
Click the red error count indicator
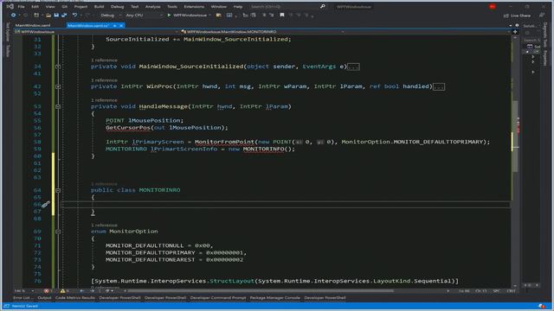(48, 291)
